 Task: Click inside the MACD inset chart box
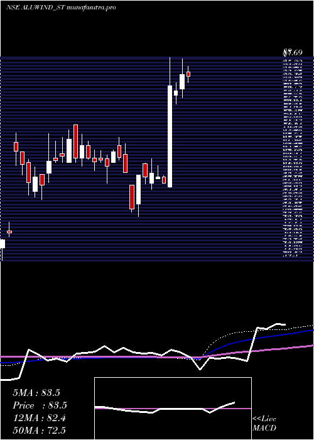(173, 409)
